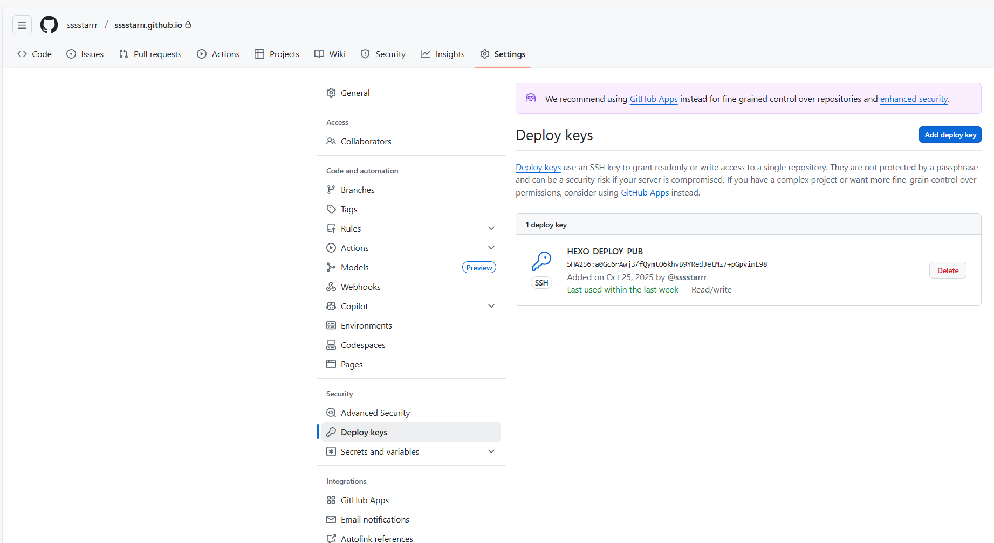The height and width of the screenshot is (543, 994).
Task: Click the Email notifications envelope icon
Action: tap(331, 519)
